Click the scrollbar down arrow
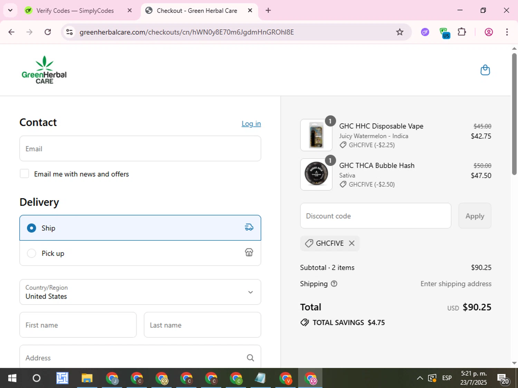The image size is (518, 388). pos(514,363)
